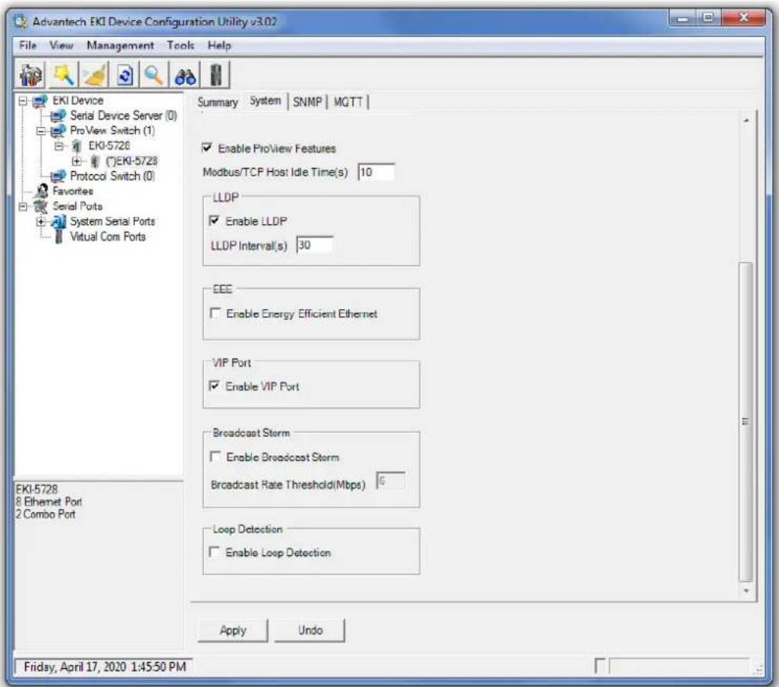The height and width of the screenshot is (687, 779).
Task: Enable Energy Efficient Ethernet checkbox
Action: point(215,313)
